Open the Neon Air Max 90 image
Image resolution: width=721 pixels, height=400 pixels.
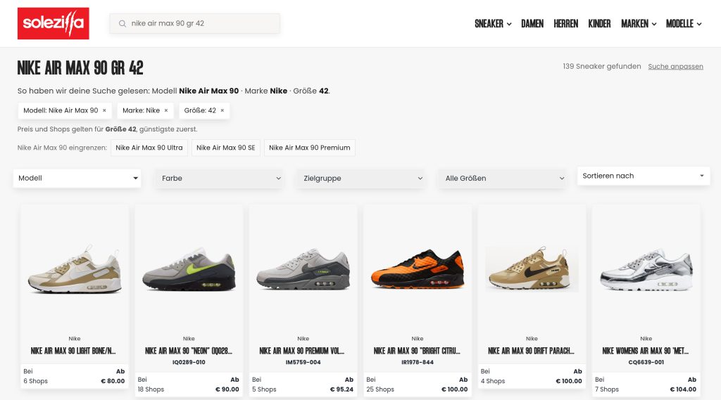189,269
